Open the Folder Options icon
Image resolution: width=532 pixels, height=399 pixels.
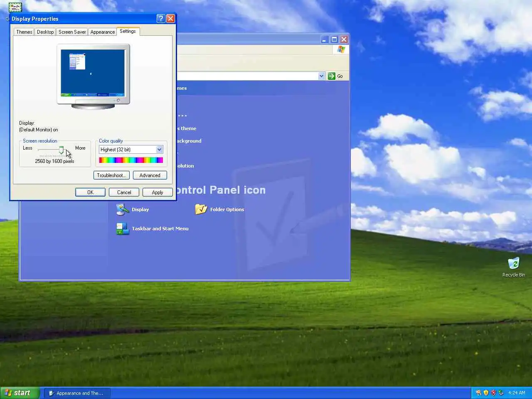pyautogui.click(x=219, y=209)
